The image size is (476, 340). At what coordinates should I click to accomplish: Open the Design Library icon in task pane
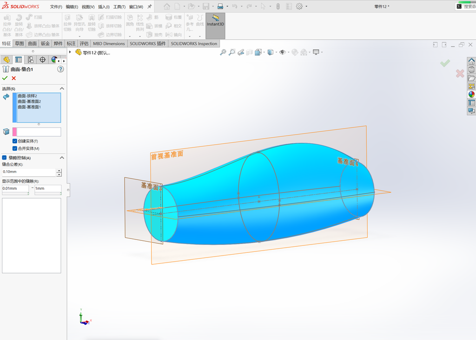[471, 70]
